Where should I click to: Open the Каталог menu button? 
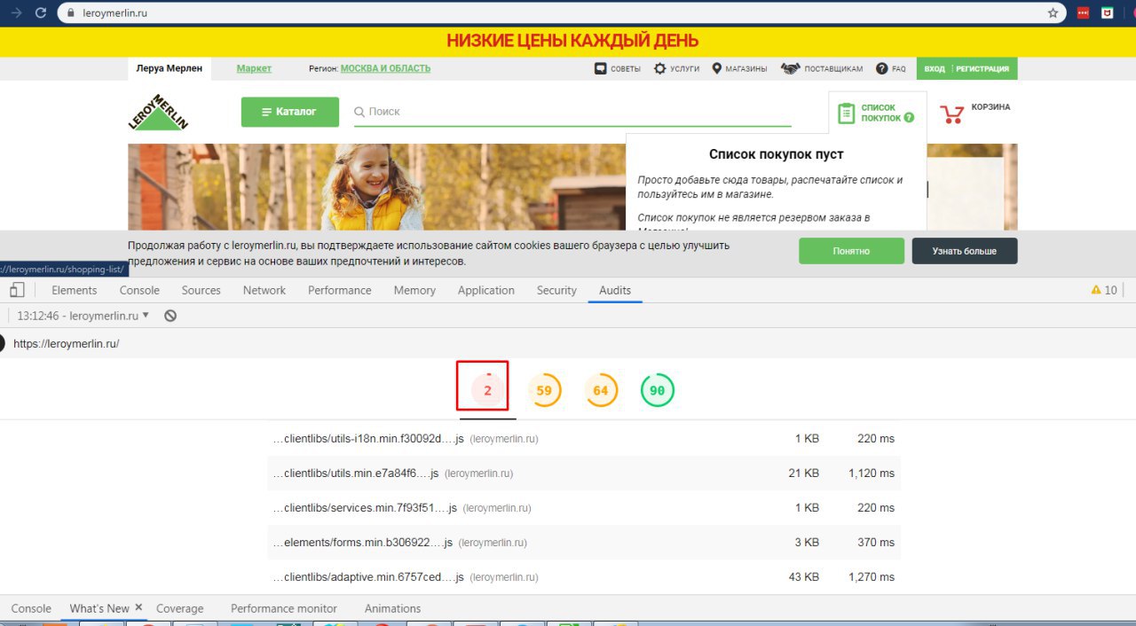point(290,112)
